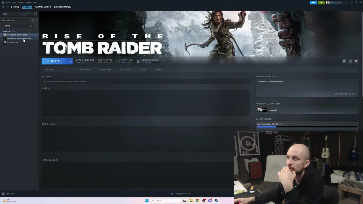
Task: Click the Achievements cog icon
Action: click(138, 61)
